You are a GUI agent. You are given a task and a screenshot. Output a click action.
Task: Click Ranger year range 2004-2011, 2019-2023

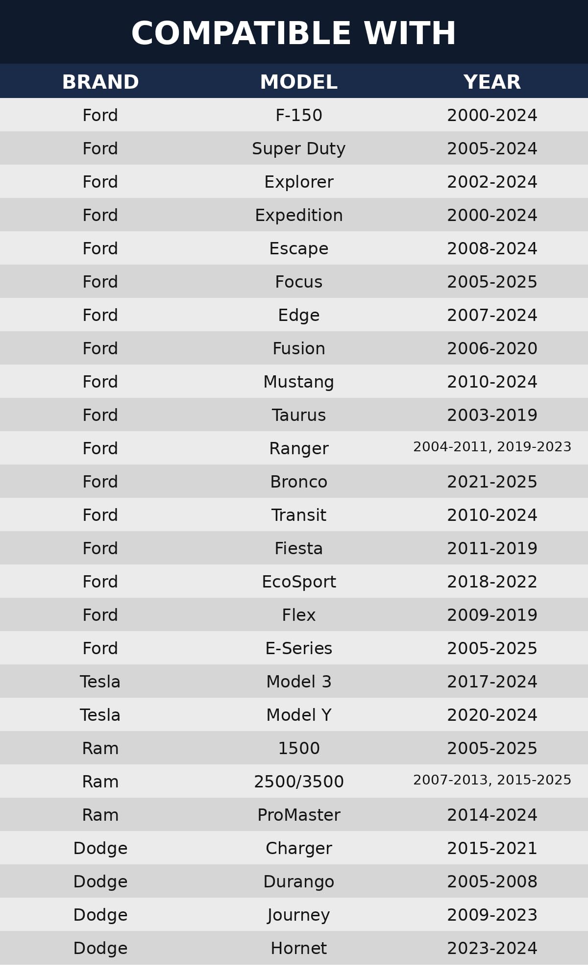coord(492,447)
